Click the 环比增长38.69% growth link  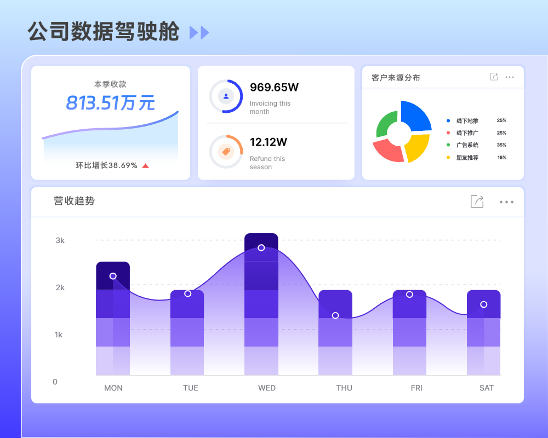(x=107, y=164)
